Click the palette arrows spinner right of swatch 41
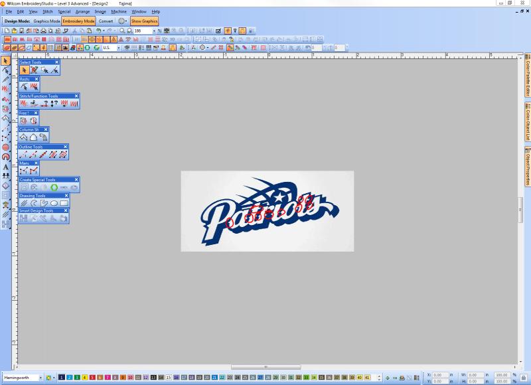 point(379,378)
